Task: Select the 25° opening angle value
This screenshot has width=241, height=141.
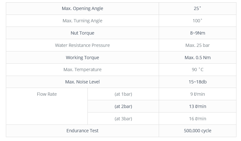Action: pyautogui.click(x=197, y=8)
